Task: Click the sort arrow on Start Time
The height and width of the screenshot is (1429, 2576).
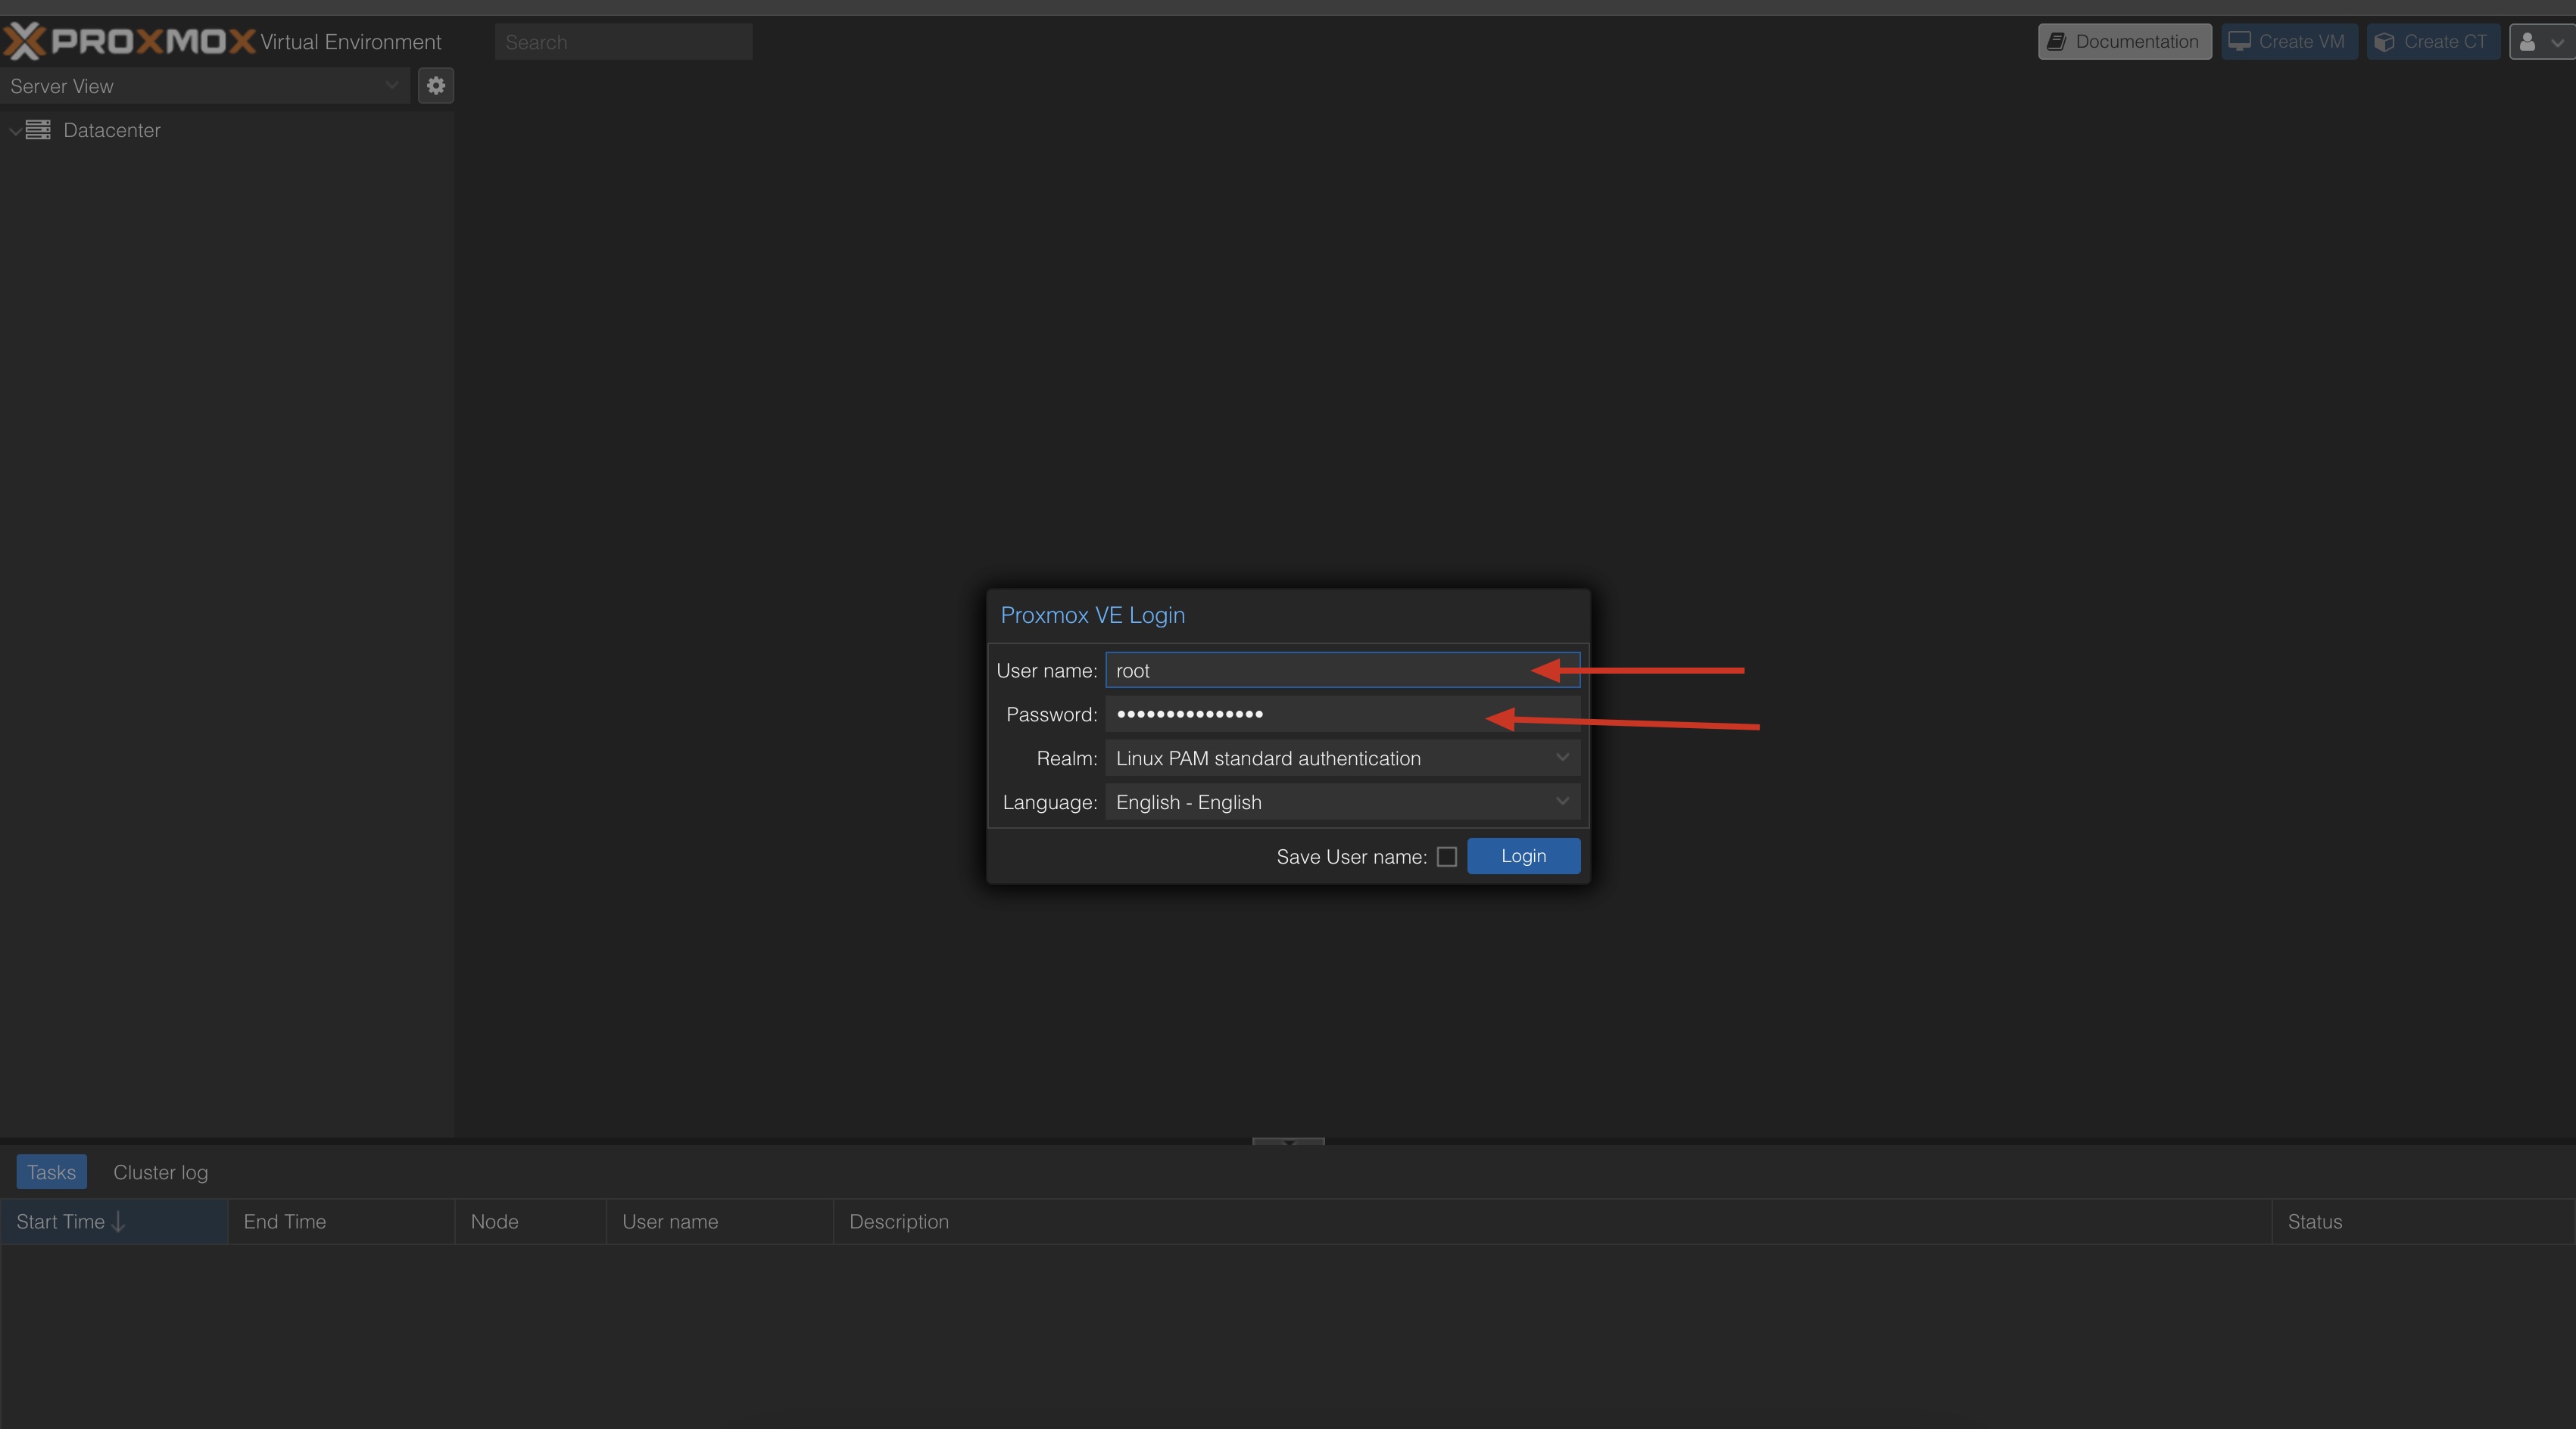Action: point(118,1221)
